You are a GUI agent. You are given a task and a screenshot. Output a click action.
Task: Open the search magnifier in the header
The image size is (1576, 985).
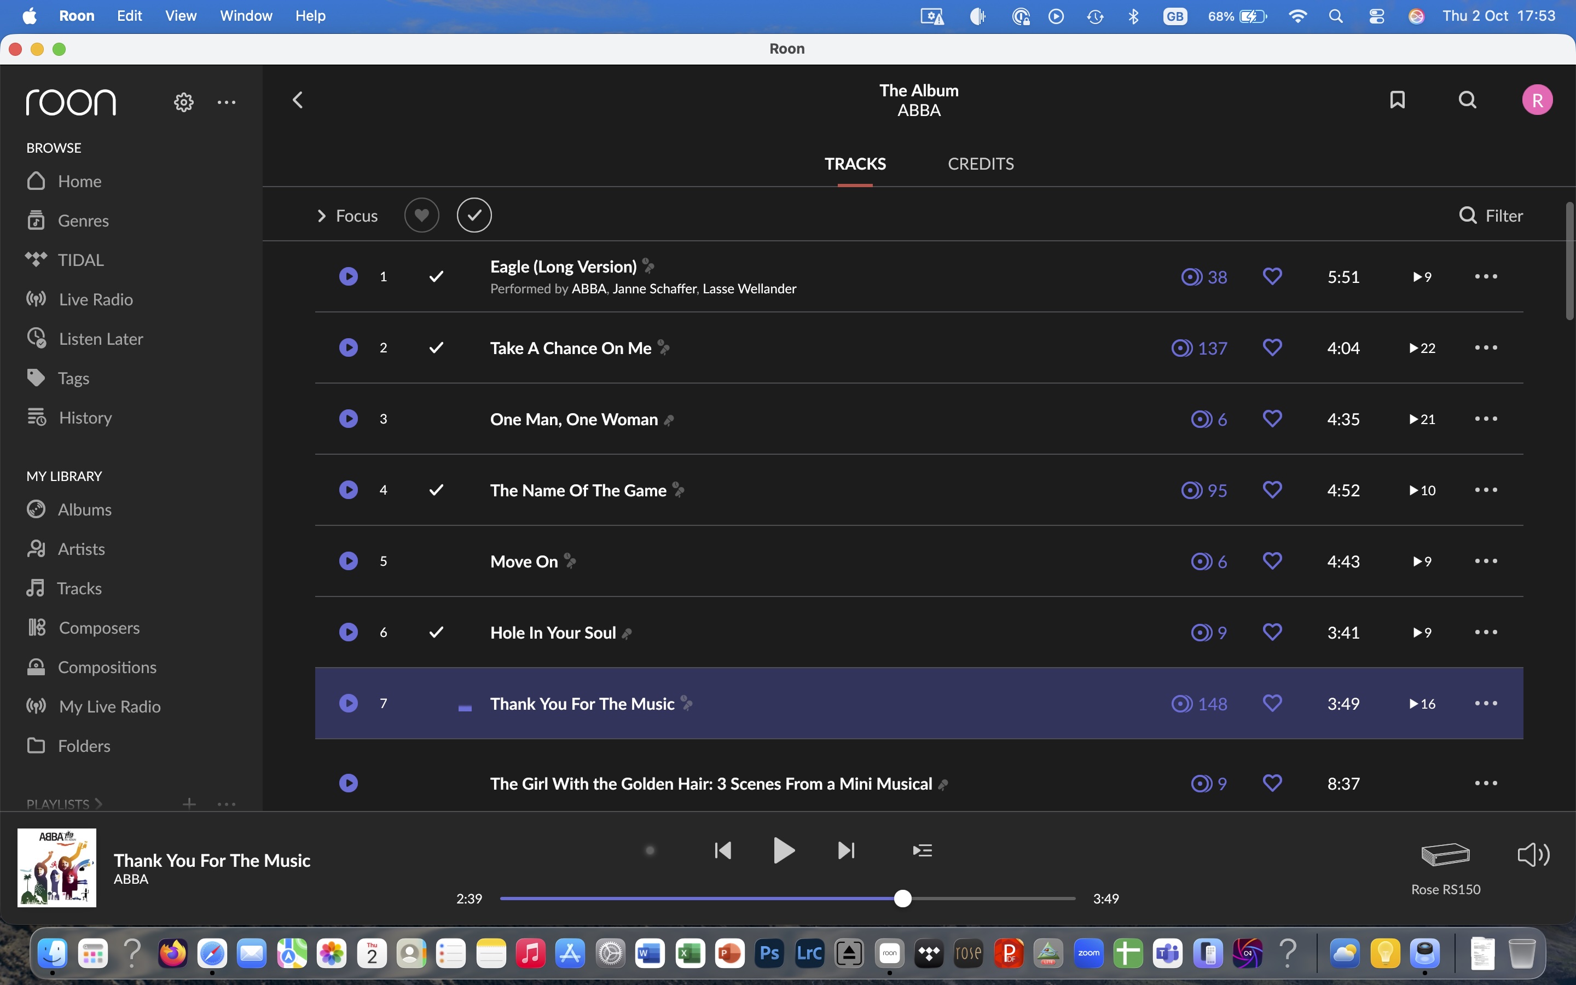pos(1467,100)
